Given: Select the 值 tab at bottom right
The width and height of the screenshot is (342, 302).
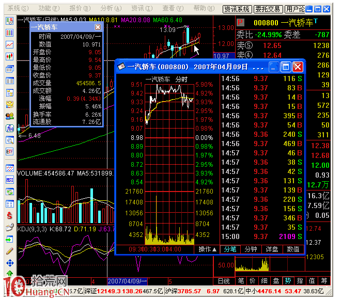Looking at the screenshot, I should click(x=312, y=281).
